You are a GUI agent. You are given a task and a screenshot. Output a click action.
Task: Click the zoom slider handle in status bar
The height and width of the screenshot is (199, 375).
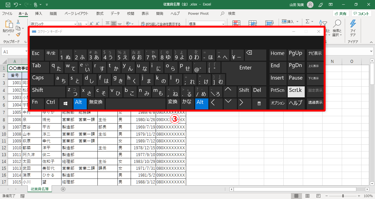(343, 196)
